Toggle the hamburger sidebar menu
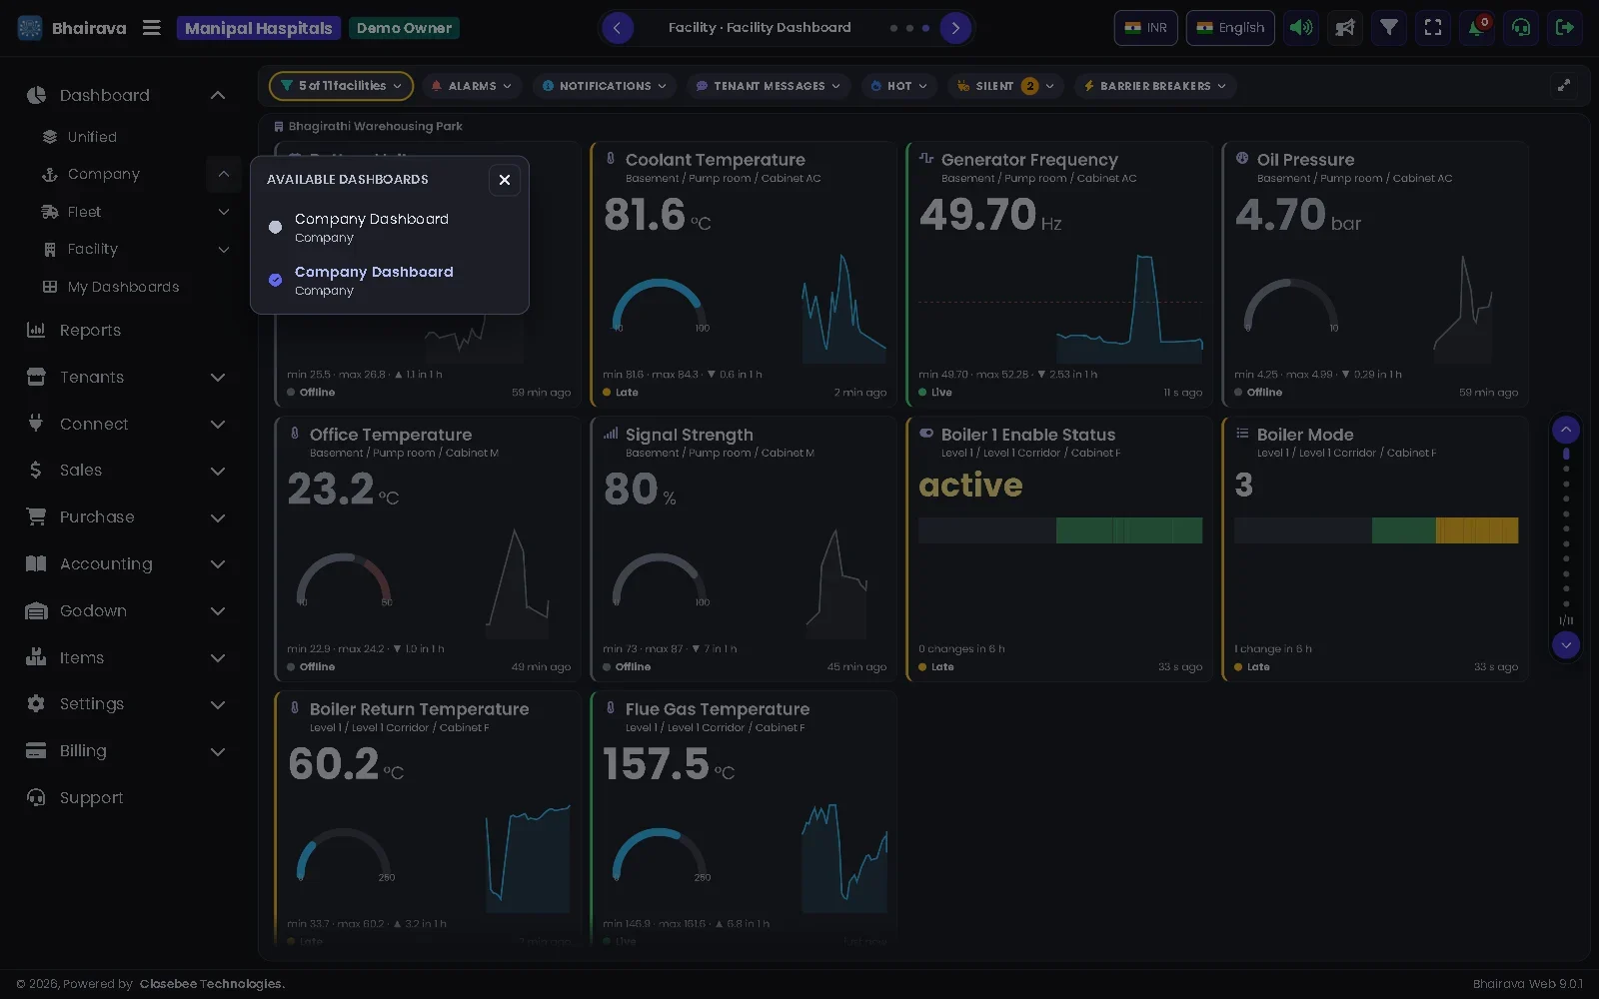Image resolution: width=1599 pixels, height=999 pixels. point(152,28)
